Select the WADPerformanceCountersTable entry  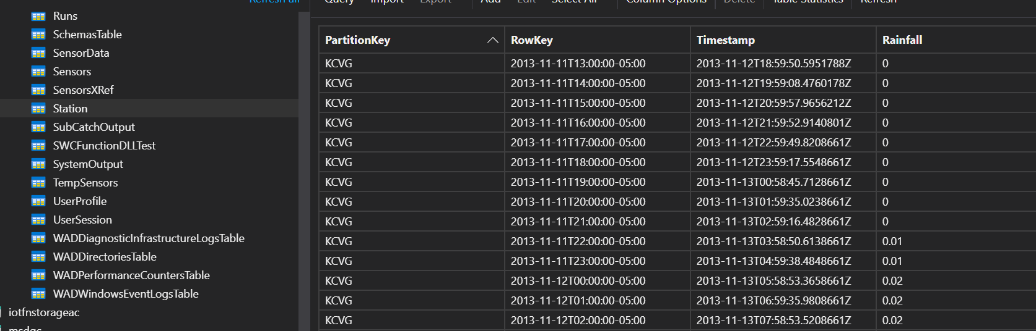pos(131,275)
